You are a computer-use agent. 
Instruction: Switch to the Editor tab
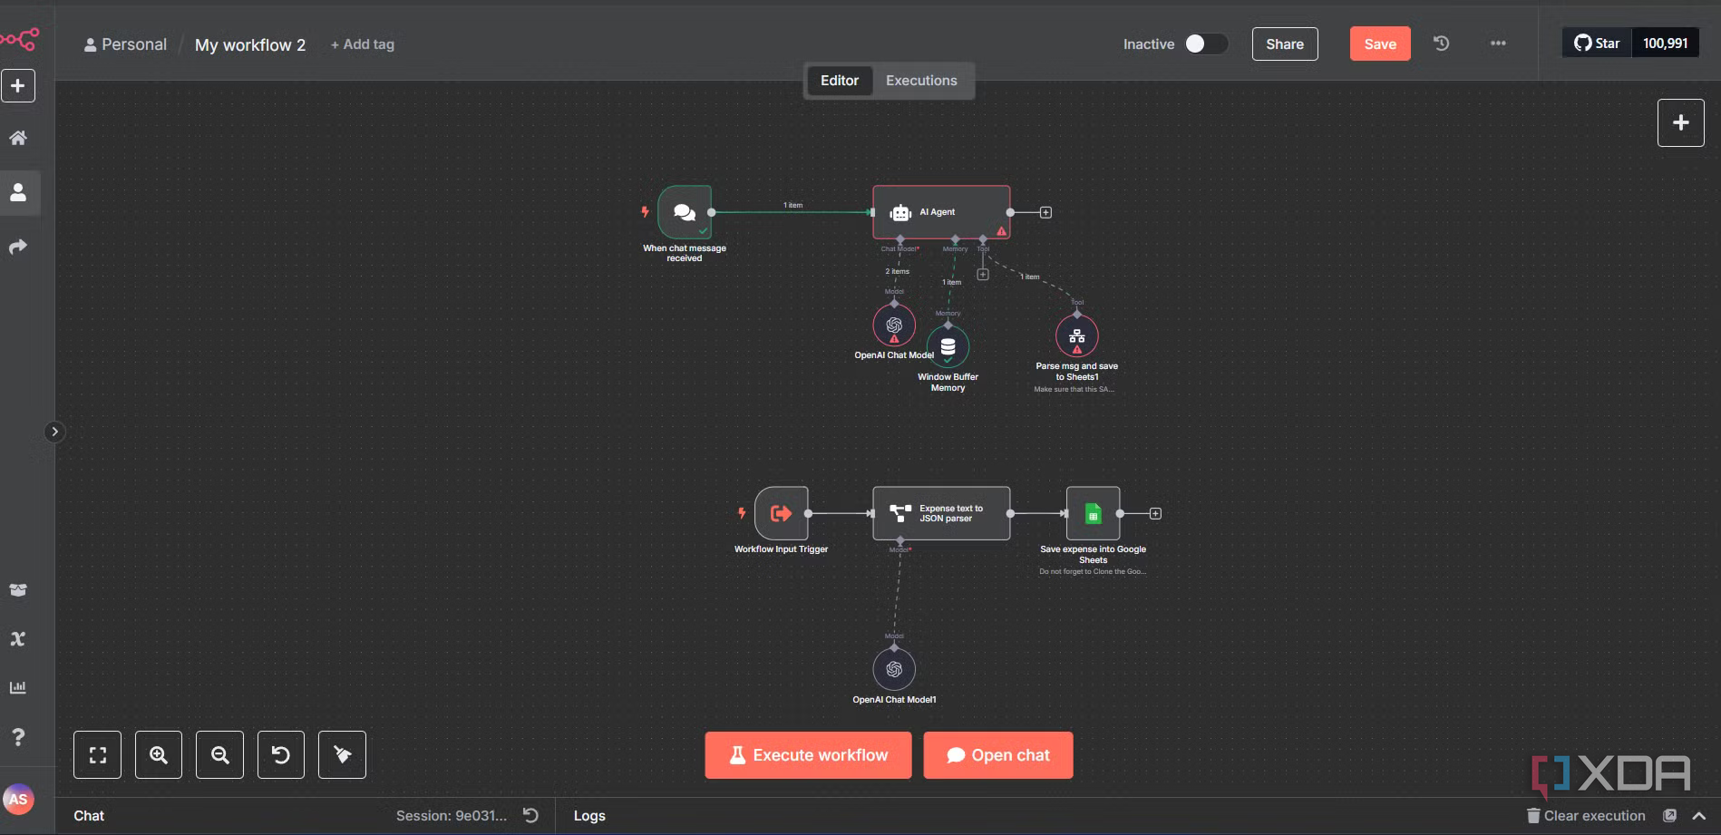[x=840, y=81]
